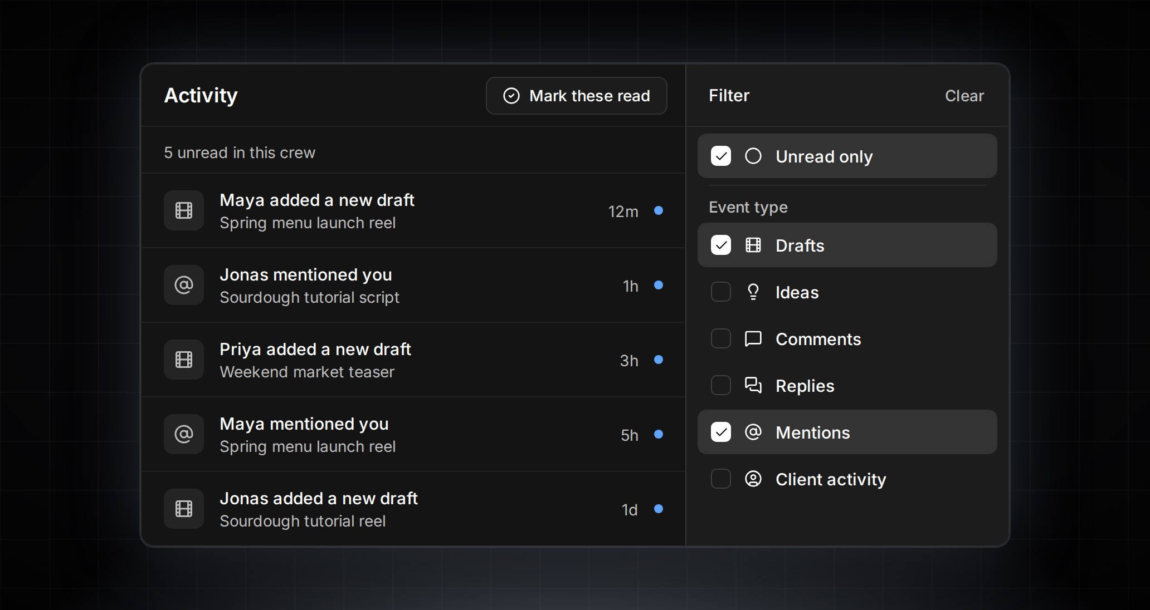Image resolution: width=1150 pixels, height=610 pixels.
Task: Open Maya mentioned you notification title
Action: [x=304, y=424]
